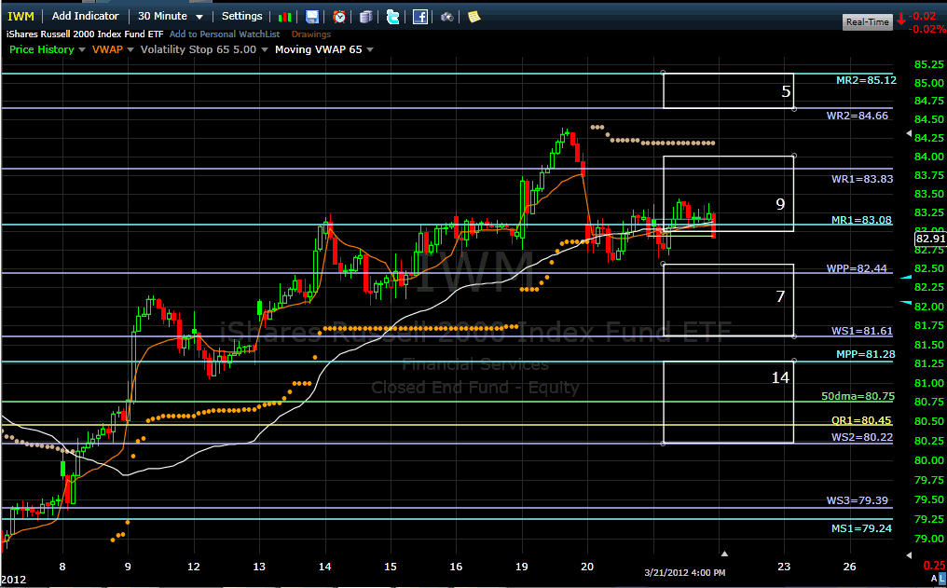Open the Settings menu
This screenshot has height=588, width=947.
click(241, 16)
